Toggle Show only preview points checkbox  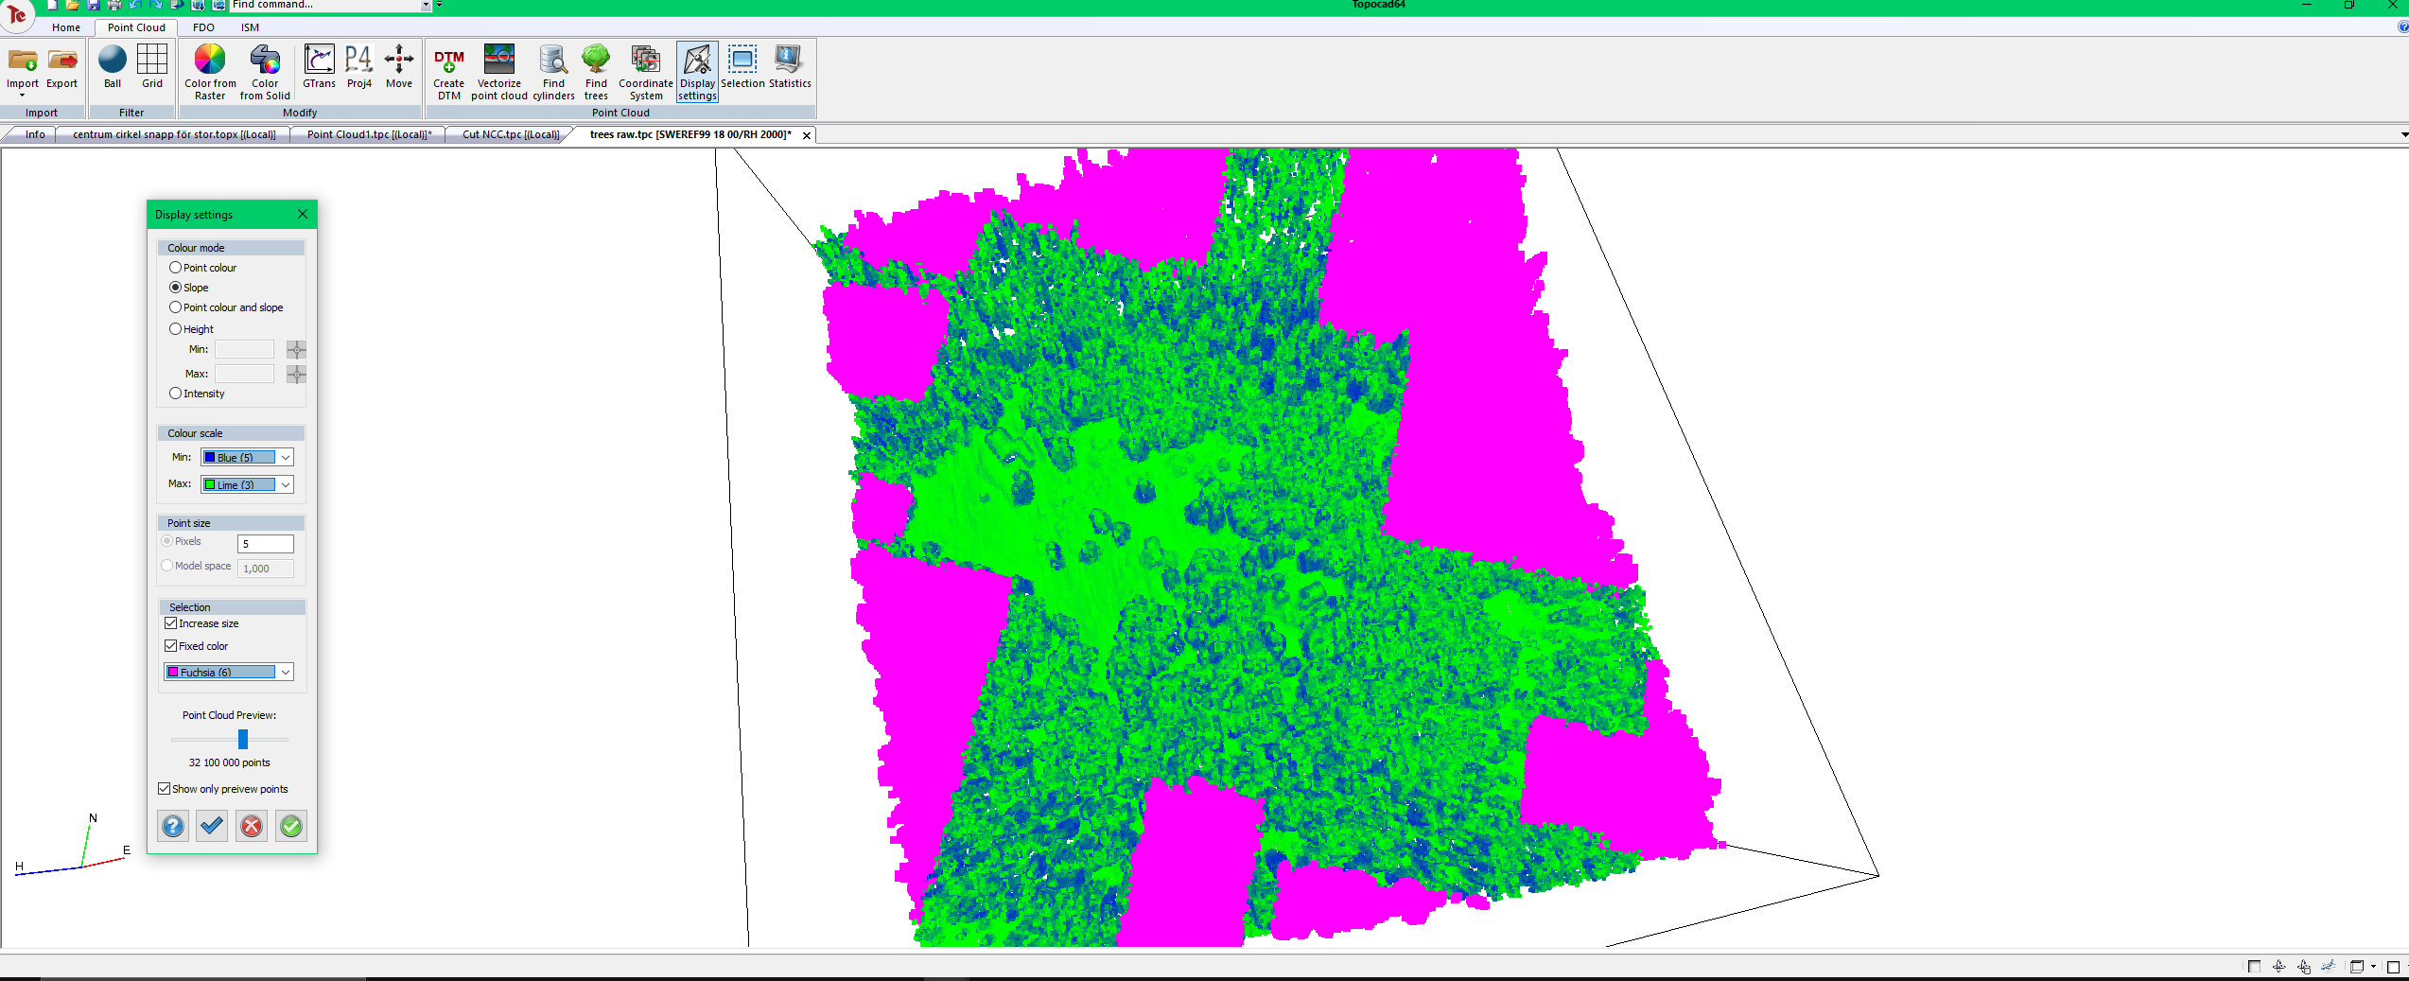click(x=165, y=789)
